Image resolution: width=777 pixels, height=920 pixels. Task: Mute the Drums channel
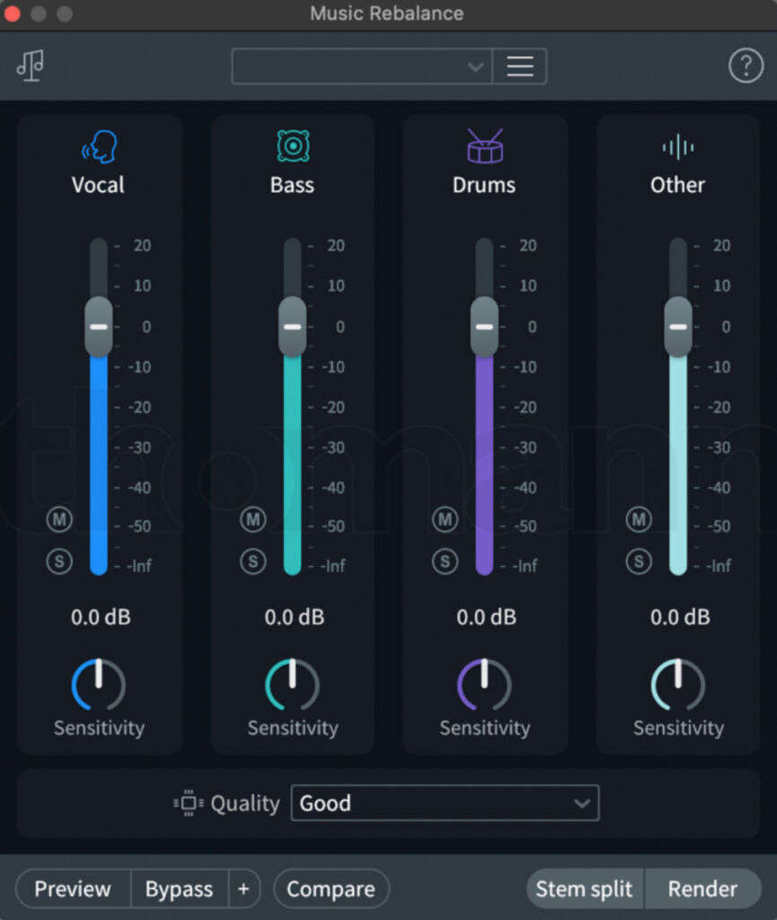[445, 519]
